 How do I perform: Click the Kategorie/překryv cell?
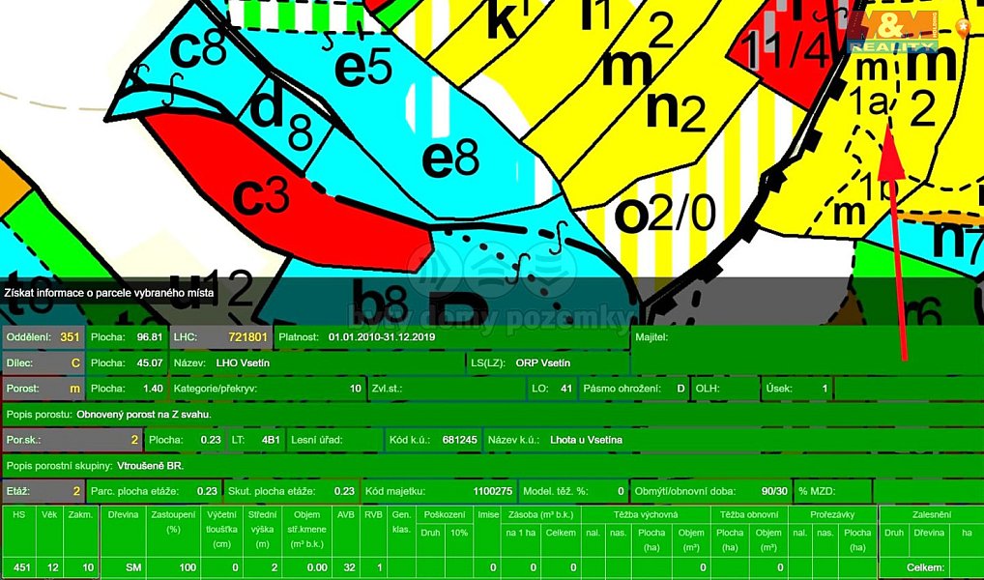(268, 389)
